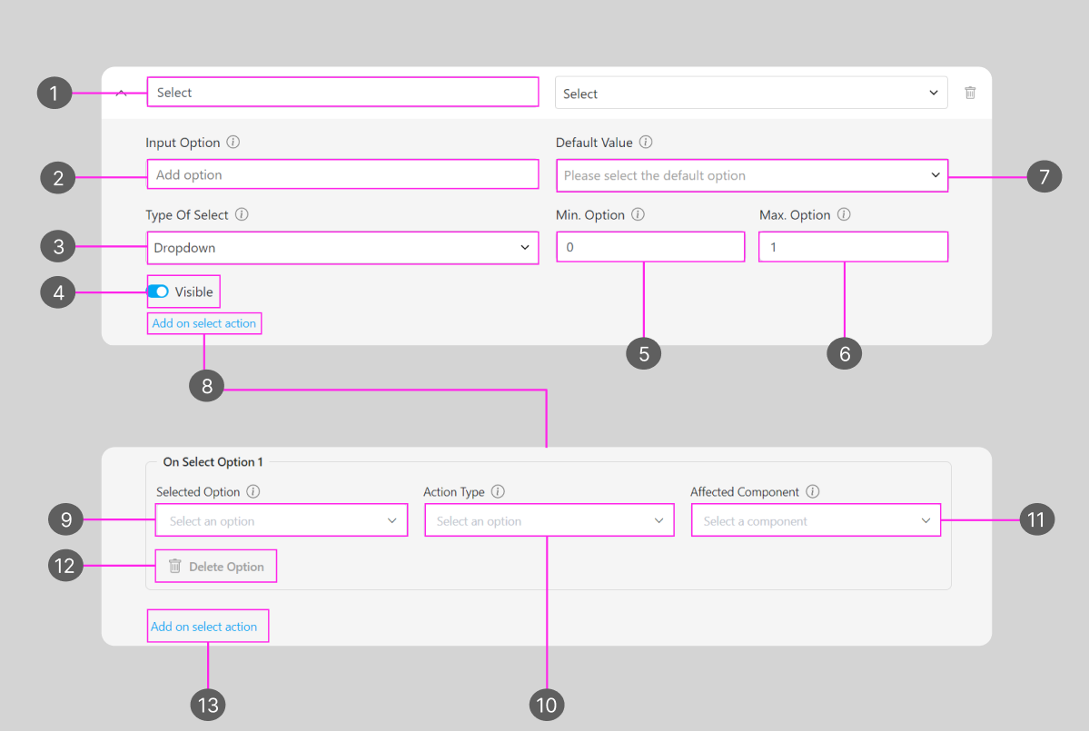Screen dimensions: 1089x731
Task: Click info icon next to Type Of Select
Action: 242,215
